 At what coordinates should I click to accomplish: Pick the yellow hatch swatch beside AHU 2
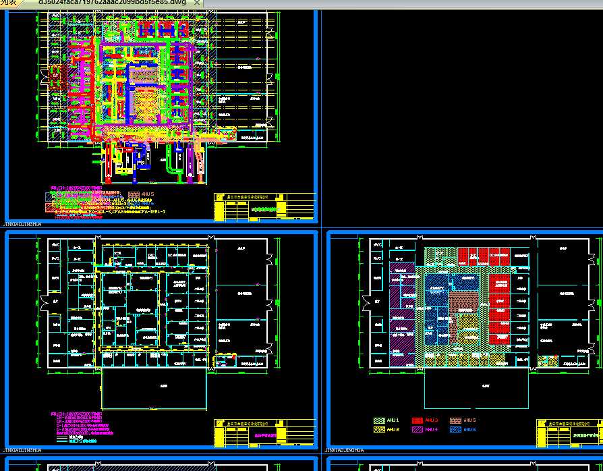(x=379, y=429)
